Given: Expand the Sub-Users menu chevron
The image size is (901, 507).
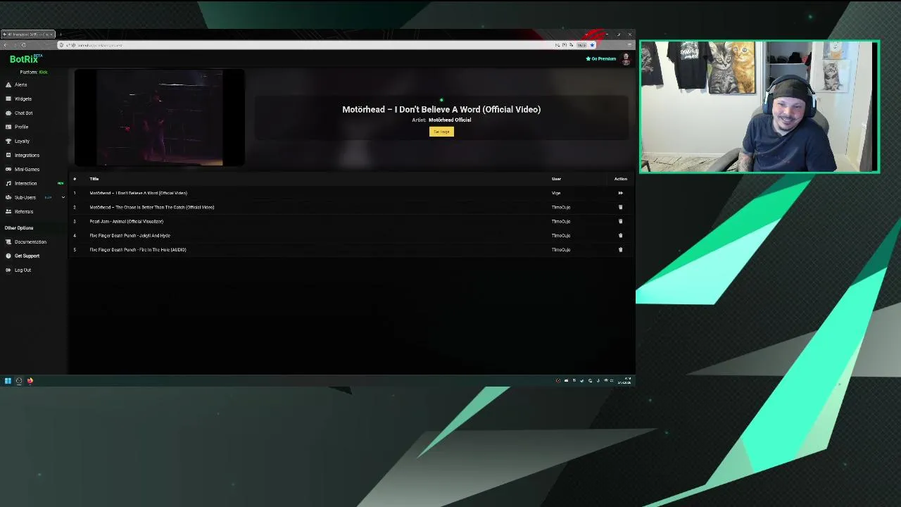Looking at the screenshot, I should click(x=63, y=197).
